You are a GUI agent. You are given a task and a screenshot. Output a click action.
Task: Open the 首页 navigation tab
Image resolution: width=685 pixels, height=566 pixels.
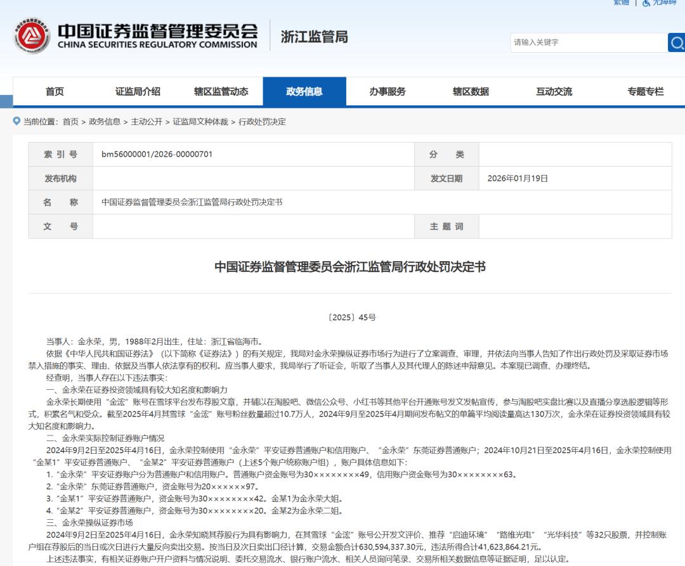pos(55,92)
